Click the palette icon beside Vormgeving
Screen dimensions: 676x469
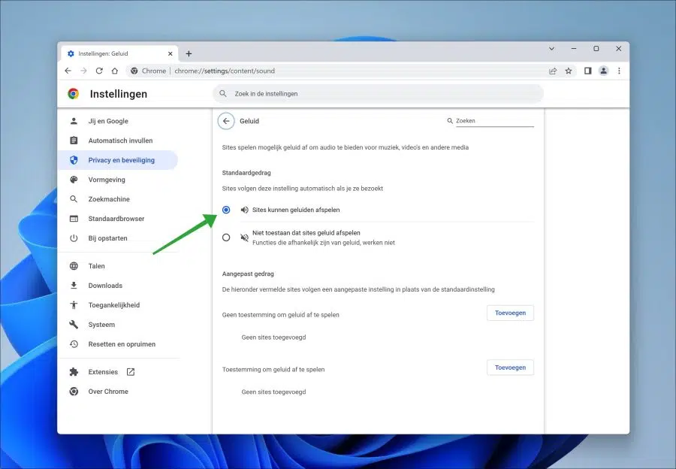(x=74, y=180)
